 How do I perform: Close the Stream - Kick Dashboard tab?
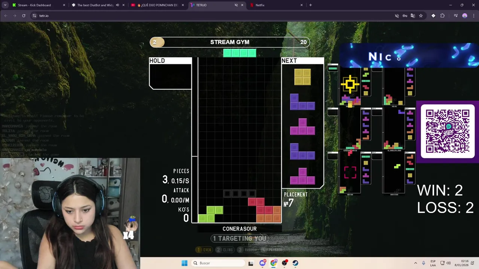[x=64, y=5]
